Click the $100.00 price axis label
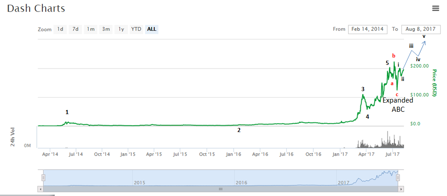Viewport: 447px width, 196px height. 420,94
